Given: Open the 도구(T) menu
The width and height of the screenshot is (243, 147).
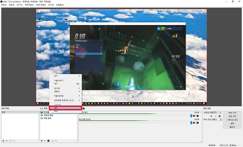Looking at the screenshot, I should [51, 5].
